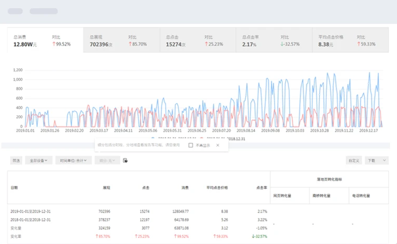397x244 pixels.
Task: Open the 细分: 无 dropdown
Action: pos(107,161)
